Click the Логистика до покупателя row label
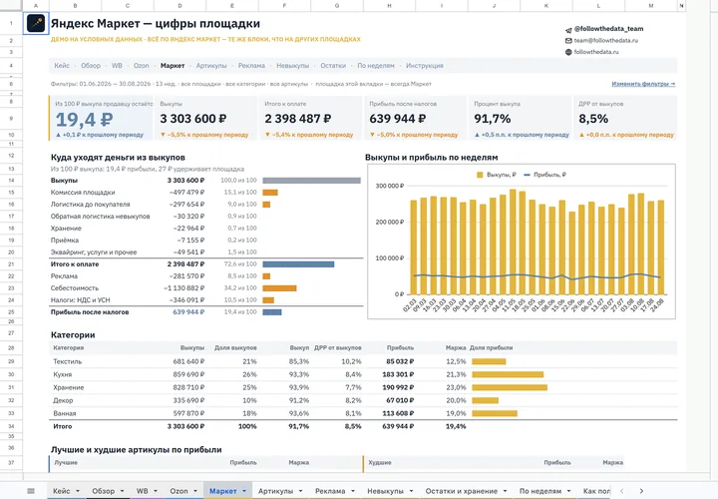718x499 pixels. coord(90,205)
